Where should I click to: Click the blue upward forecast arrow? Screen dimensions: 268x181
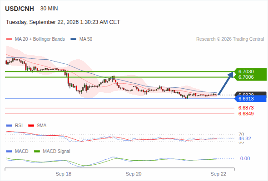click(226, 83)
